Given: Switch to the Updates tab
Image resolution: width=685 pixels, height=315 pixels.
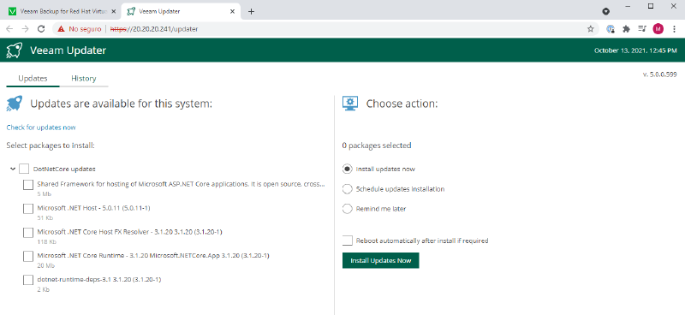Looking at the screenshot, I should coord(33,79).
